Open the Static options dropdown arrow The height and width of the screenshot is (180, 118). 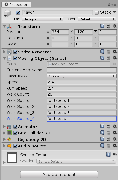click(114, 12)
